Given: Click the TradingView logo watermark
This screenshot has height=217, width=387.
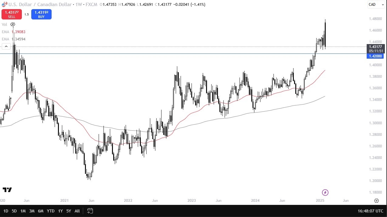Looking at the screenshot, I should 7,190.
